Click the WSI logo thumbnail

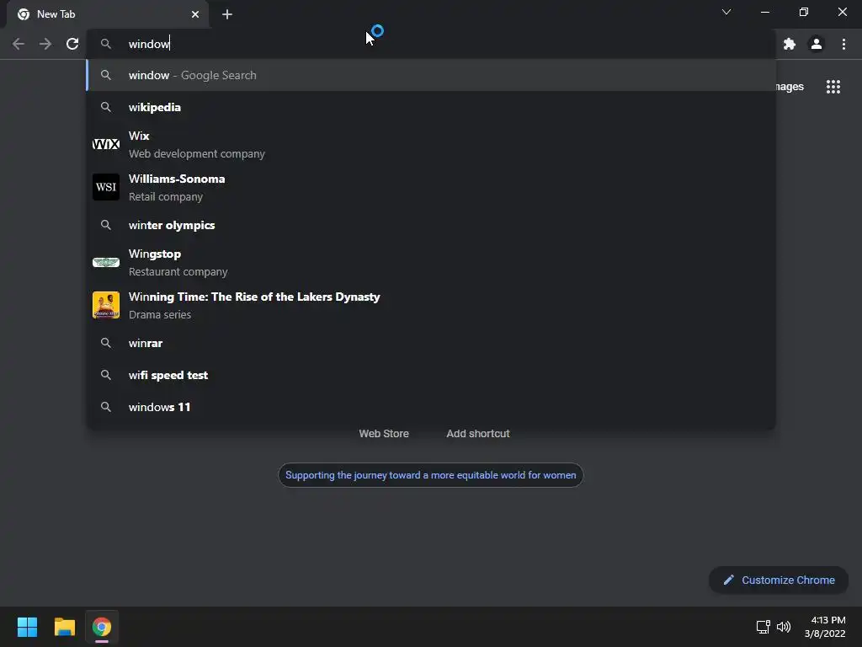[x=105, y=187]
